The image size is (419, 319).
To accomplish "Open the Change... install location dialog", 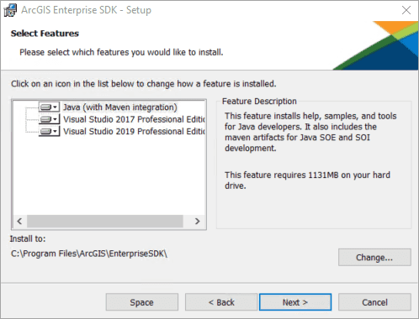I will click(374, 257).
